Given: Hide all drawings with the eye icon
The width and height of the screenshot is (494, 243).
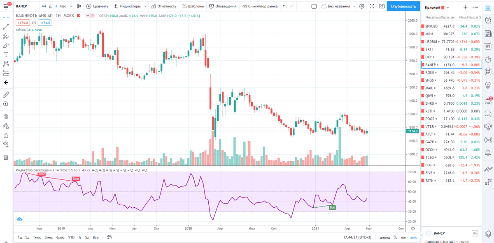Looking at the screenshot, I should pyautogui.click(x=6, y=144).
